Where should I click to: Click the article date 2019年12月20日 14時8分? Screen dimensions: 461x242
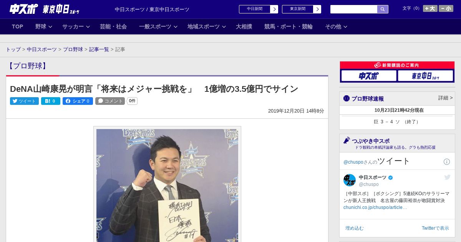(296, 111)
